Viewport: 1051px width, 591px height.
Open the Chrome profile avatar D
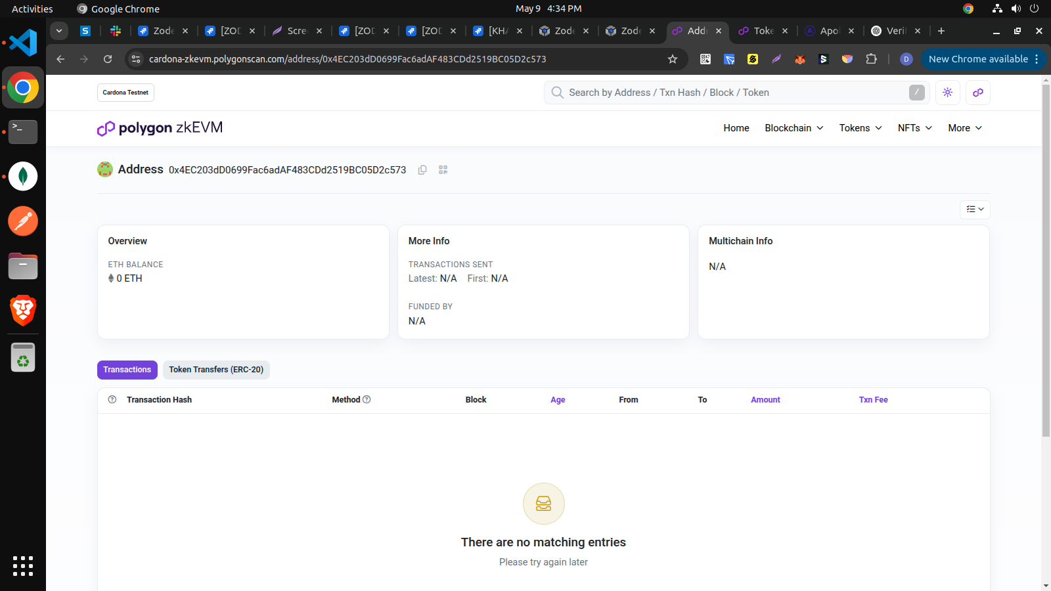click(906, 59)
